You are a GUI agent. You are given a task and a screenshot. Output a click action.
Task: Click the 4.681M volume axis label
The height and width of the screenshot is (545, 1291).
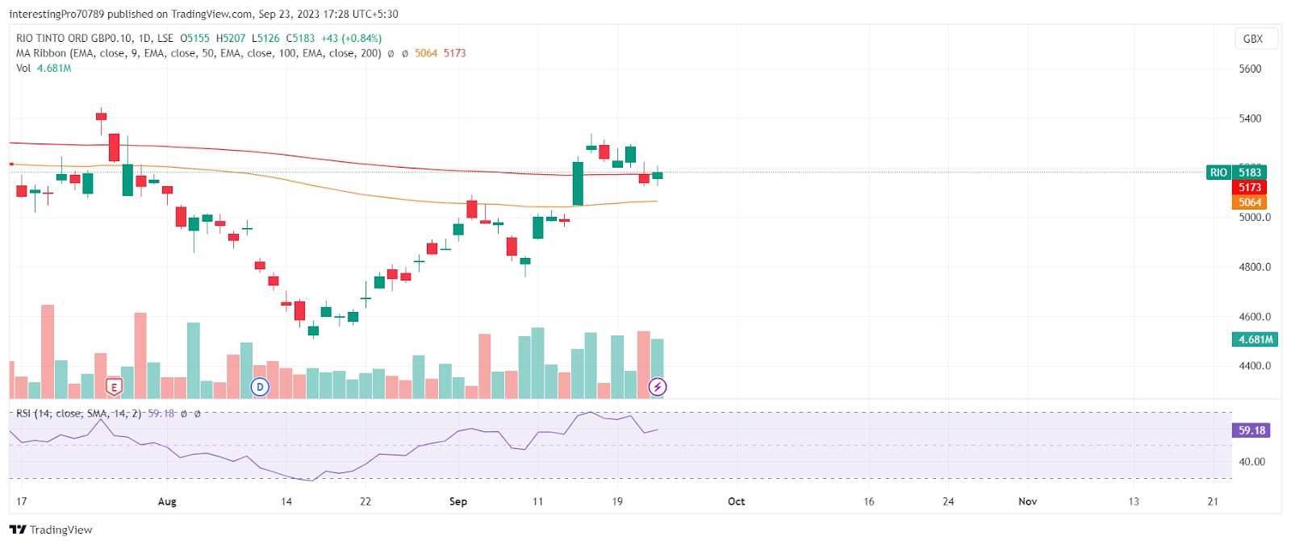pos(1255,339)
